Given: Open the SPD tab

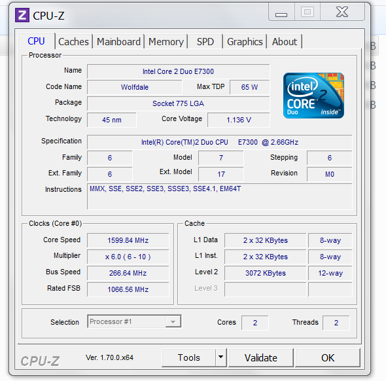Looking at the screenshot, I should coord(205,42).
